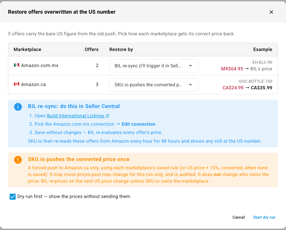Click the Mexico flag icon
This screenshot has width=286, height=230.
tap(17, 65)
